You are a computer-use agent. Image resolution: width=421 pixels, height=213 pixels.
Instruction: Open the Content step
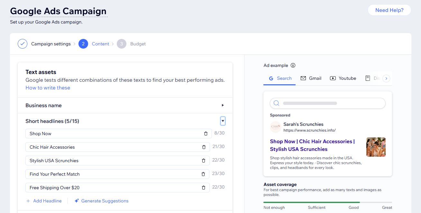click(x=100, y=44)
